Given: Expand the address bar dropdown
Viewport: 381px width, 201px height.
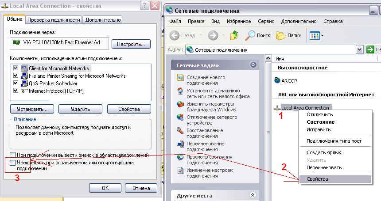Looking at the screenshot, I should point(360,50).
